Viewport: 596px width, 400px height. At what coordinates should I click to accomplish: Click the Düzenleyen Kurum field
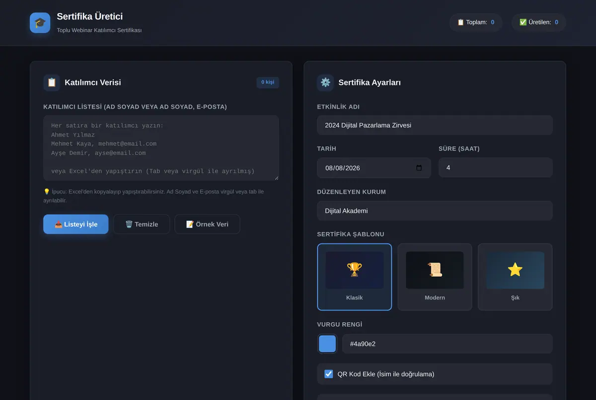435,210
